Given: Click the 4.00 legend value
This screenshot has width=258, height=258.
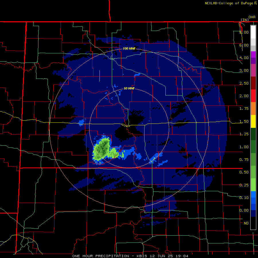Looking at the screenshot, I should click(244, 58).
